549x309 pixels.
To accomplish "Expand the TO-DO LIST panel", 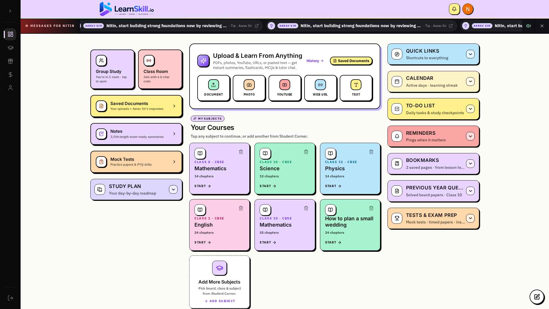I will click(x=470, y=109).
